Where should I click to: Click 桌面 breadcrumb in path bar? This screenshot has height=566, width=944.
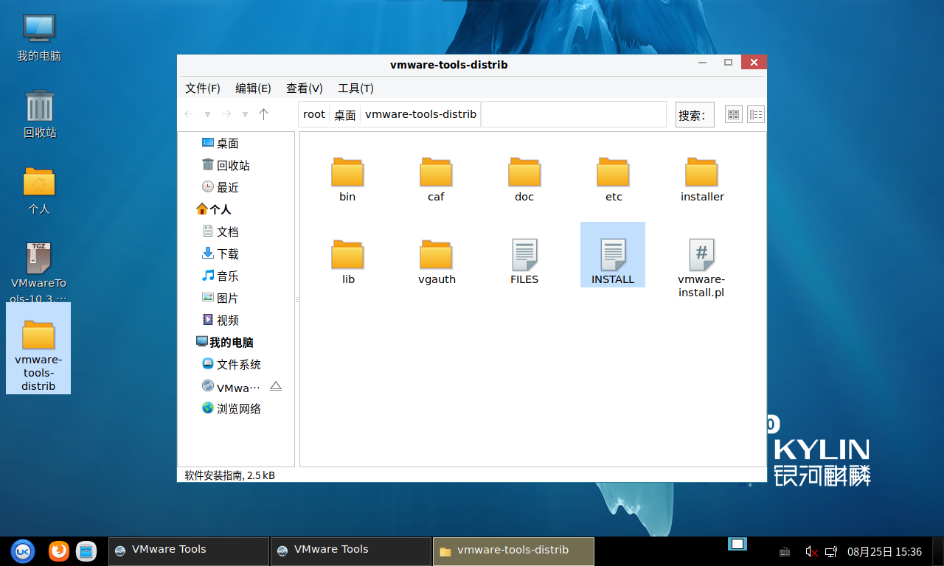pyautogui.click(x=344, y=114)
